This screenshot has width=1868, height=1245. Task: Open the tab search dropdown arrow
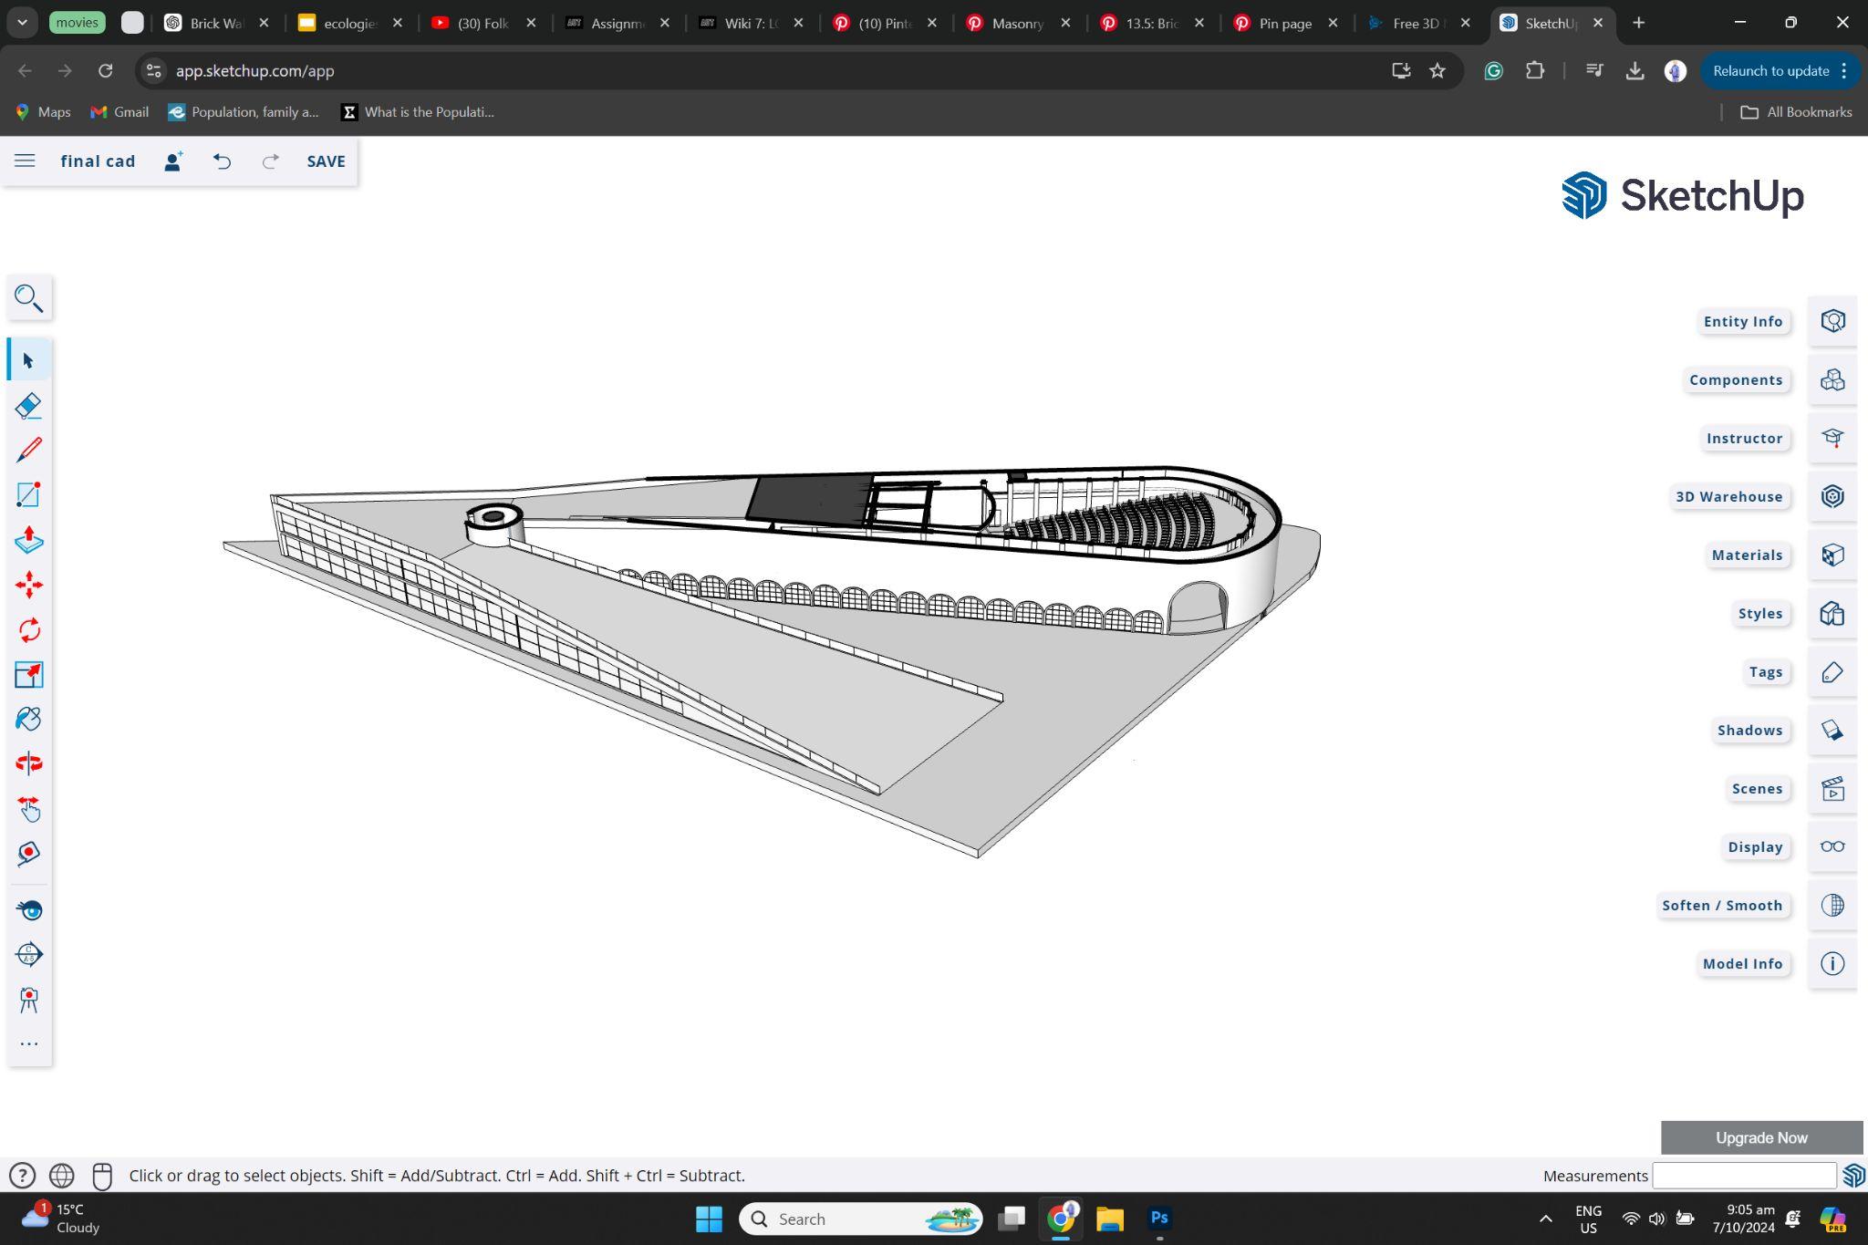(x=22, y=23)
